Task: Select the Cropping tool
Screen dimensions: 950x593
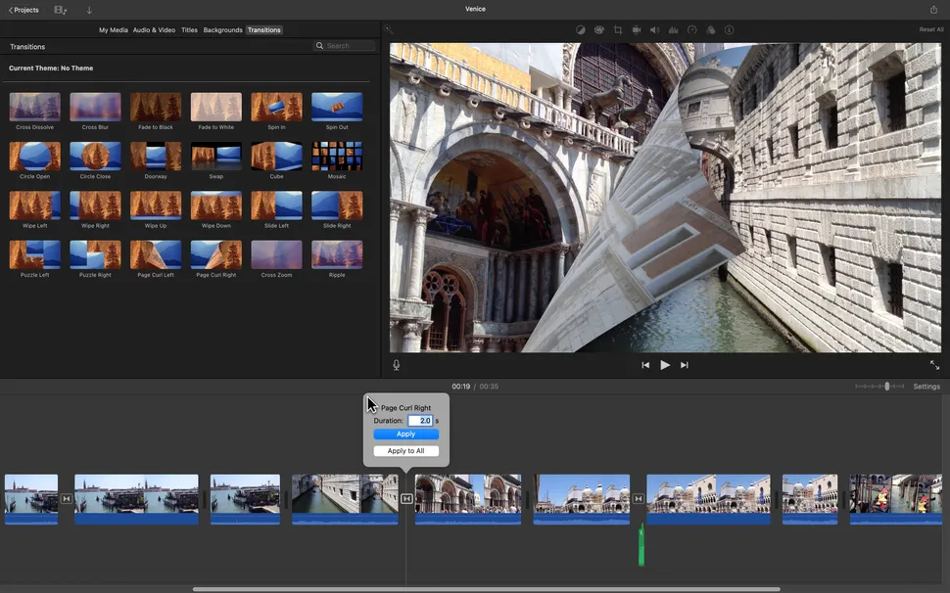Action: pyautogui.click(x=617, y=30)
